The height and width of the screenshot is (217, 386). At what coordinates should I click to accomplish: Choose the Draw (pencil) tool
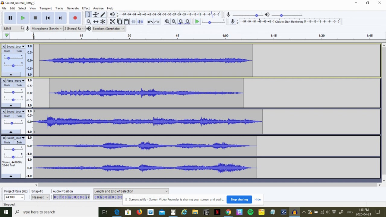pyautogui.click(x=103, y=14)
